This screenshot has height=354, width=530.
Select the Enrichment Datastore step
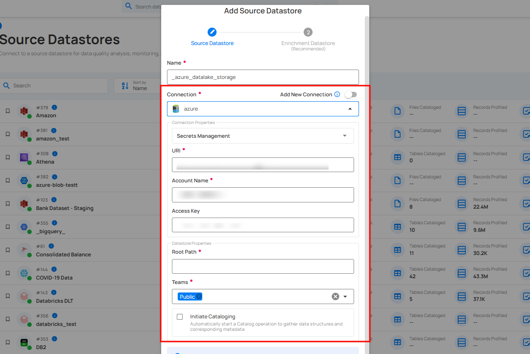click(308, 32)
